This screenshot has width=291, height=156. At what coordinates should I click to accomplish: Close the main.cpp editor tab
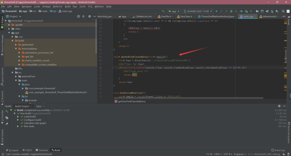click(255, 16)
